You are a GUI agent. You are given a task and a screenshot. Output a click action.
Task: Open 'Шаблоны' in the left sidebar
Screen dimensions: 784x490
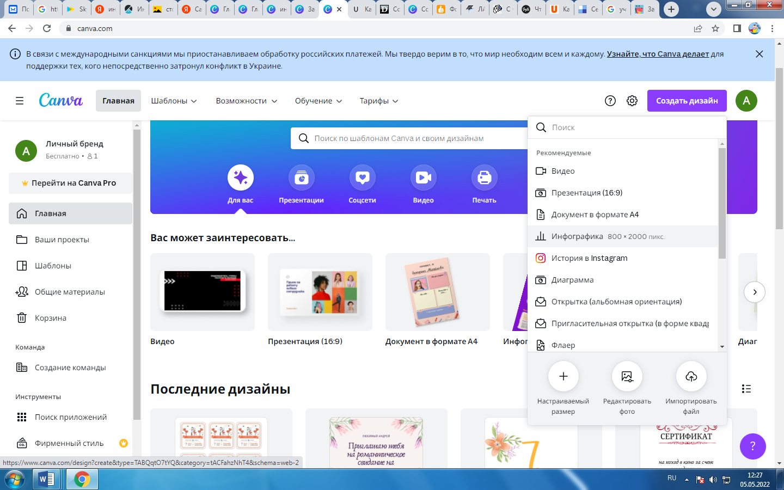[71, 266]
